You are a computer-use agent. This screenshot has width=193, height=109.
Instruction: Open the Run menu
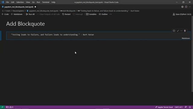coord(38,2)
